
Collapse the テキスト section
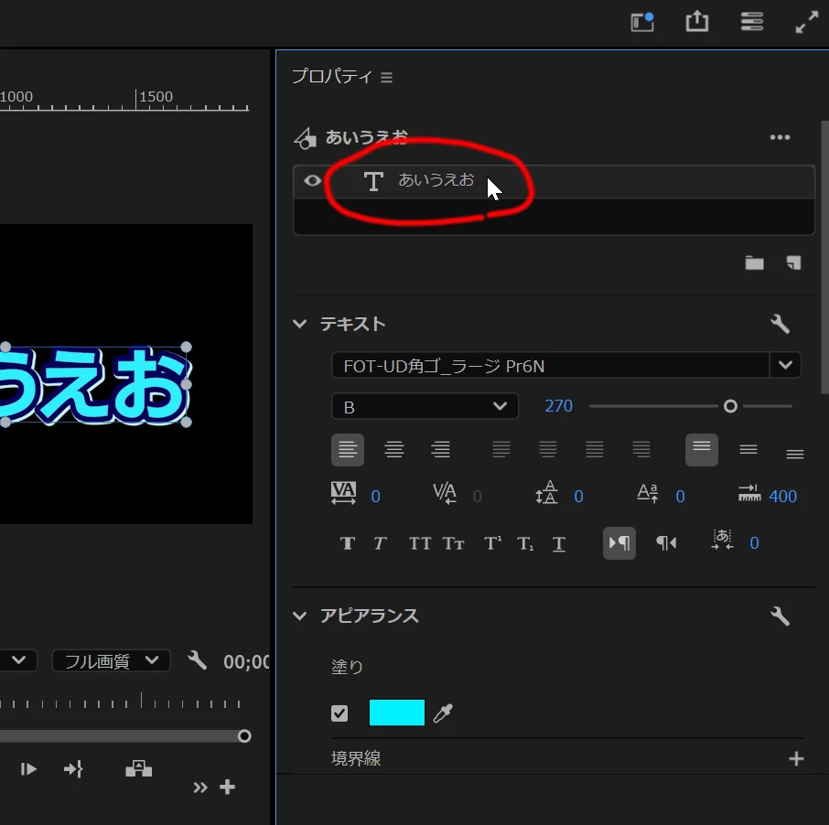click(300, 324)
